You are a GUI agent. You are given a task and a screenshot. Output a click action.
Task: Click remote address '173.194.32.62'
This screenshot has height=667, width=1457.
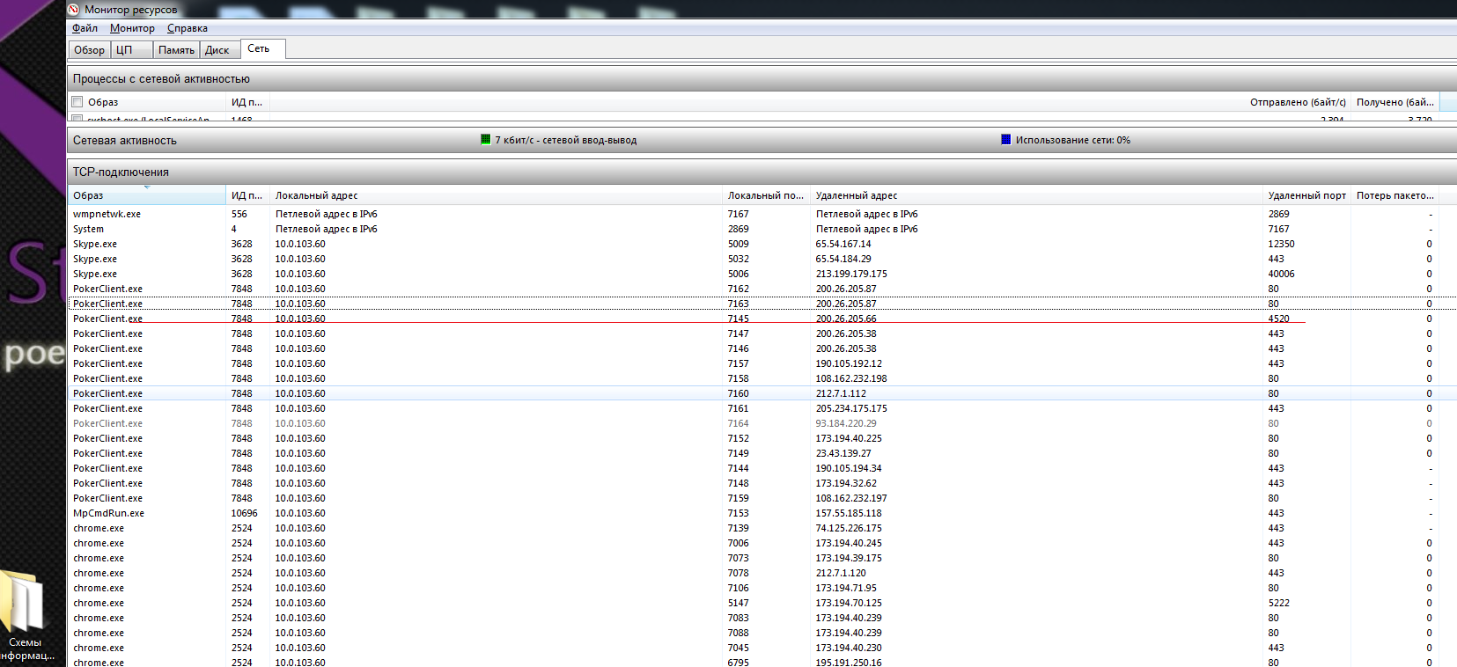tap(846, 483)
